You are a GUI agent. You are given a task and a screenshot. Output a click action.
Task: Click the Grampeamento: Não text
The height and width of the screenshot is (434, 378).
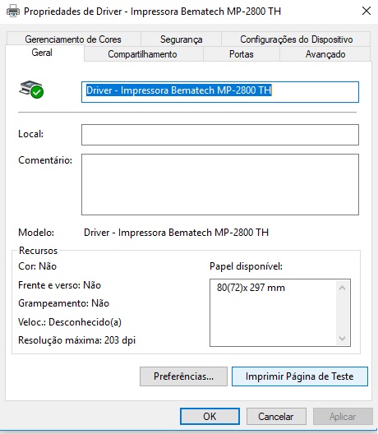coord(63,303)
